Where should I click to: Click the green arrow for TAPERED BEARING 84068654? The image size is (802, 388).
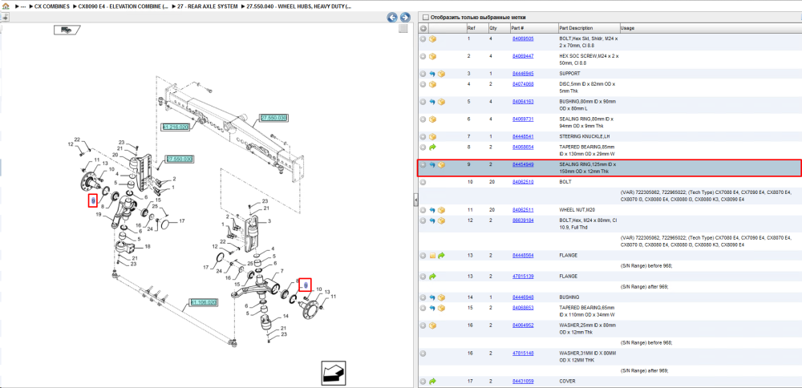click(x=432, y=148)
